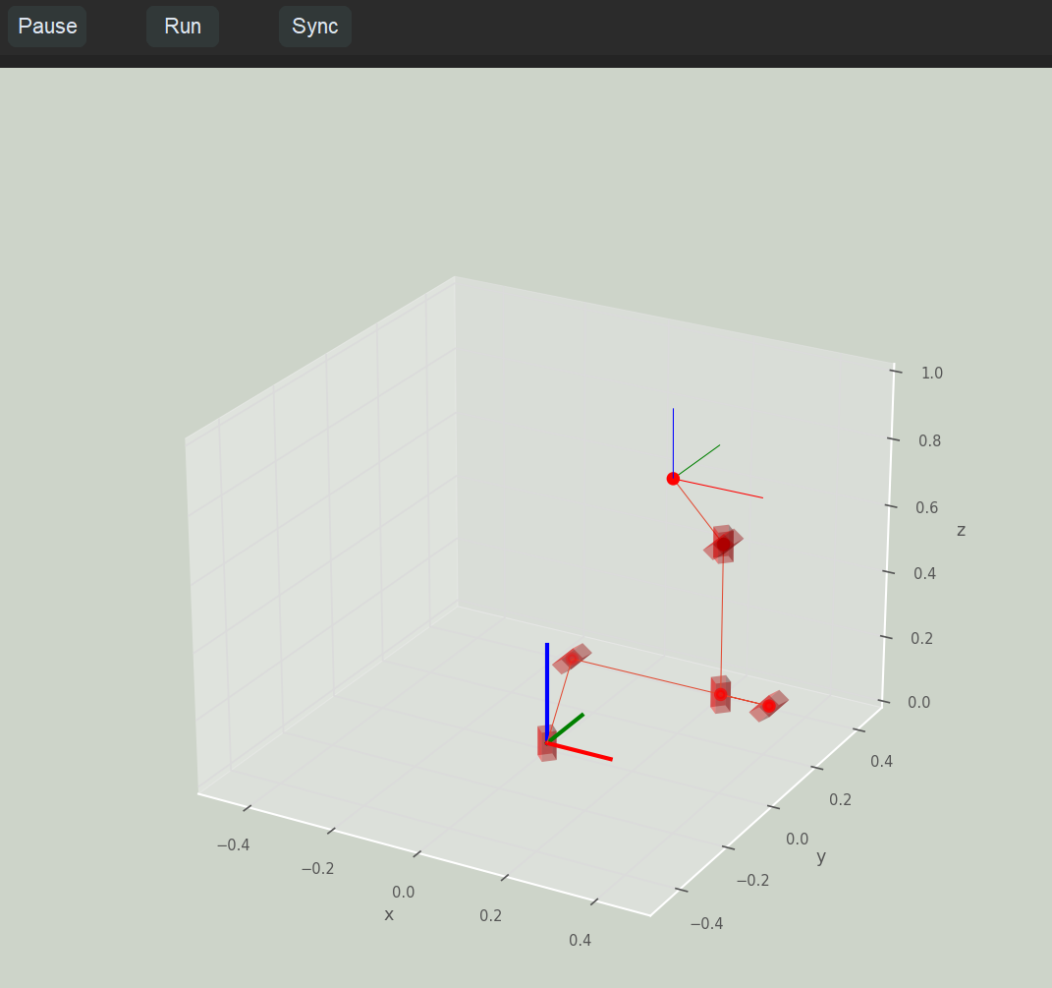The height and width of the screenshot is (988, 1052).
Task: Click the thin end-effector red axis line
Action: click(719, 489)
